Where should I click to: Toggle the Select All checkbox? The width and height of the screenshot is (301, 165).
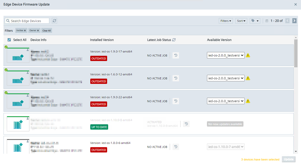tap(9, 40)
